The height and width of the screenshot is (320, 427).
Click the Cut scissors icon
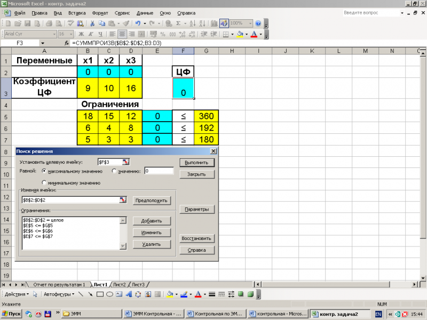[92, 23]
